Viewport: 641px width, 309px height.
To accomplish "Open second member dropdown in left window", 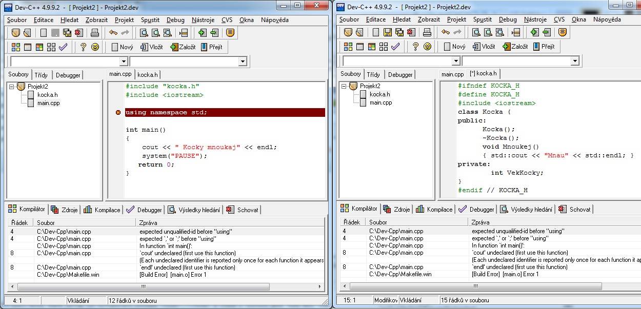I will point(243,61).
